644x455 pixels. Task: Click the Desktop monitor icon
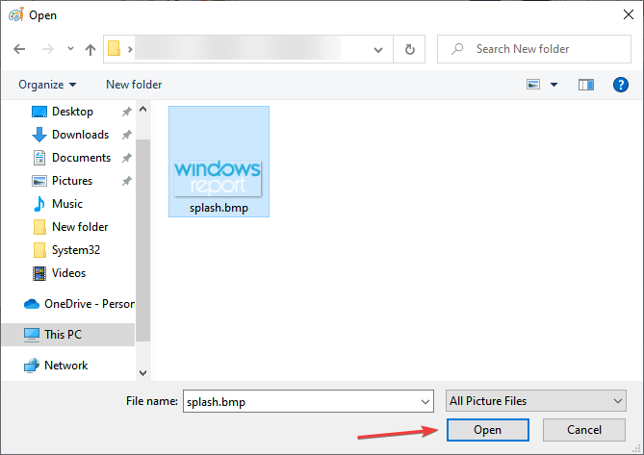39,112
